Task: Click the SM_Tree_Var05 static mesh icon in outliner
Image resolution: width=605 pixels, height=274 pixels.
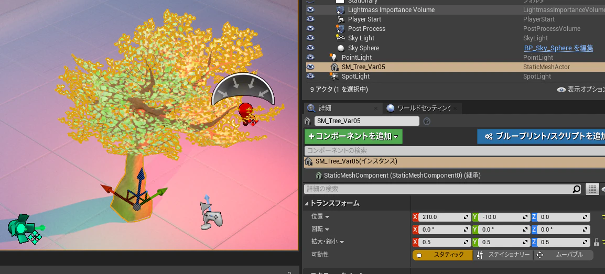Action: [334, 67]
